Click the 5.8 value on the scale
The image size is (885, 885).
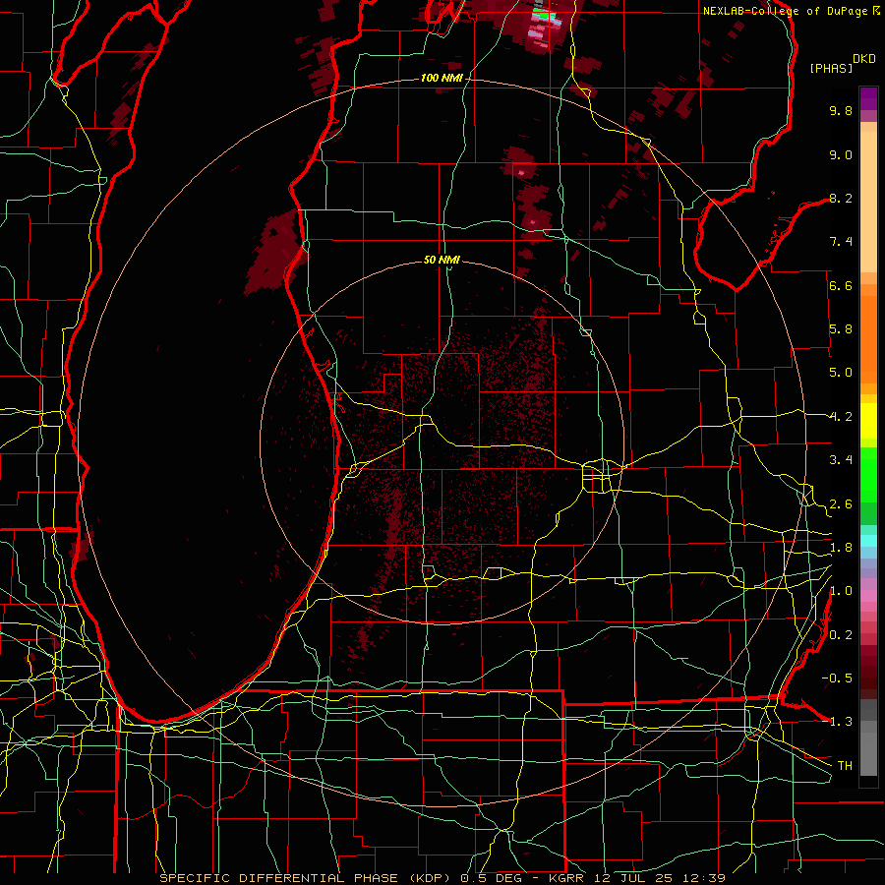pos(841,329)
